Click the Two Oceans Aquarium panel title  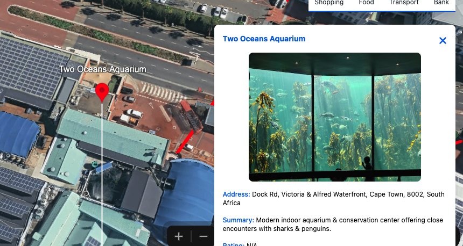(264, 39)
